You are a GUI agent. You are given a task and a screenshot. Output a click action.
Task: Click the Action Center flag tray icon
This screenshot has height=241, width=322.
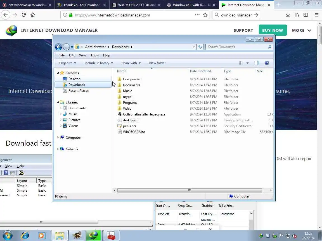tap(281, 236)
